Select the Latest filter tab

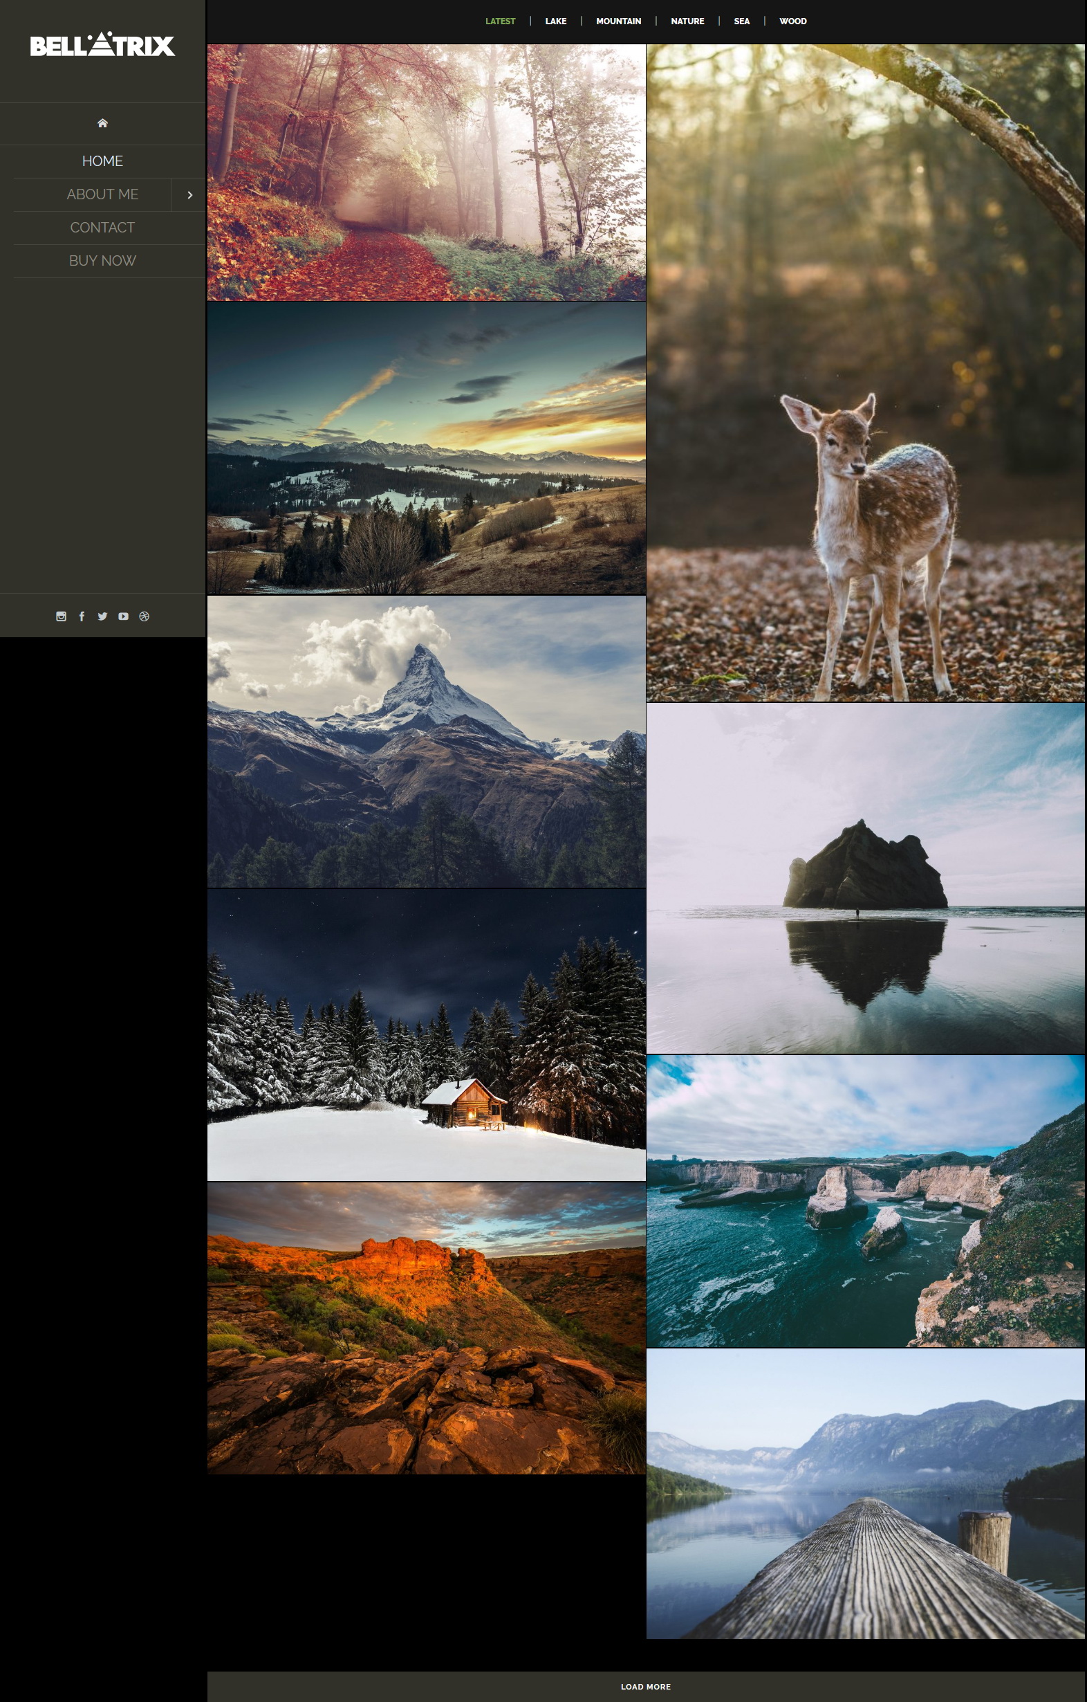pyautogui.click(x=500, y=21)
